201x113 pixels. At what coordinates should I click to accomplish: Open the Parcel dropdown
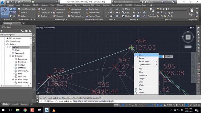point(43,9)
